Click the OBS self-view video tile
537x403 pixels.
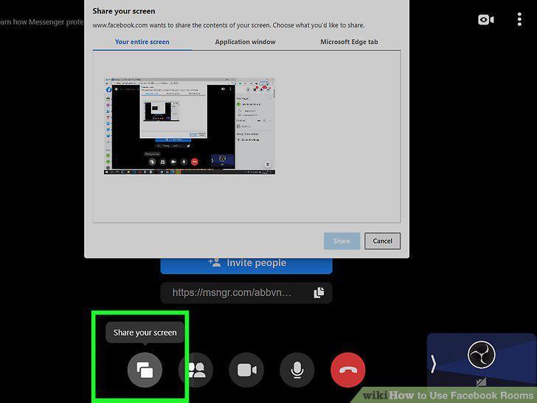click(x=481, y=359)
